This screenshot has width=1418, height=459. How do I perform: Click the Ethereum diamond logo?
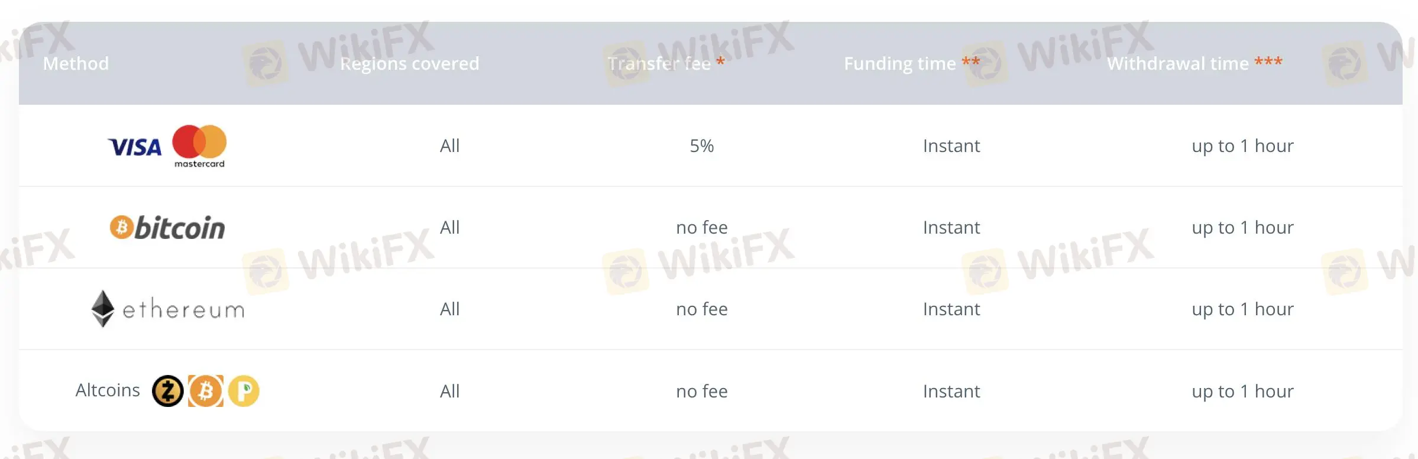[103, 309]
